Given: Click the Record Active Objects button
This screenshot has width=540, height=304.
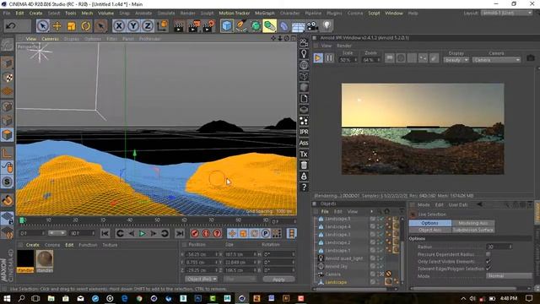Looking at the screenshot, I should [x=195, y=234].
